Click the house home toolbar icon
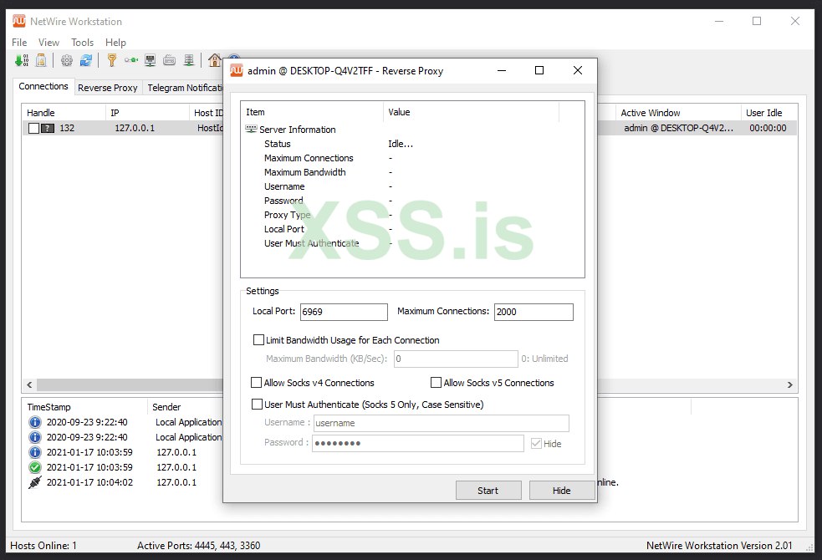 (214, 61)
